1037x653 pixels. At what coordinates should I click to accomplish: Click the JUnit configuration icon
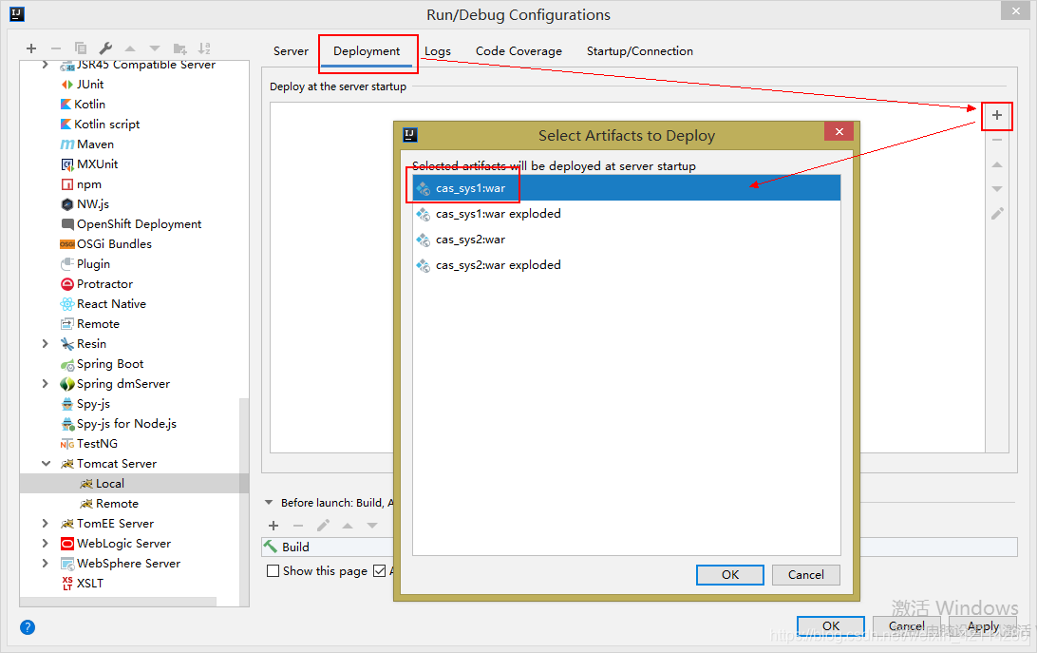coord(66,85)
